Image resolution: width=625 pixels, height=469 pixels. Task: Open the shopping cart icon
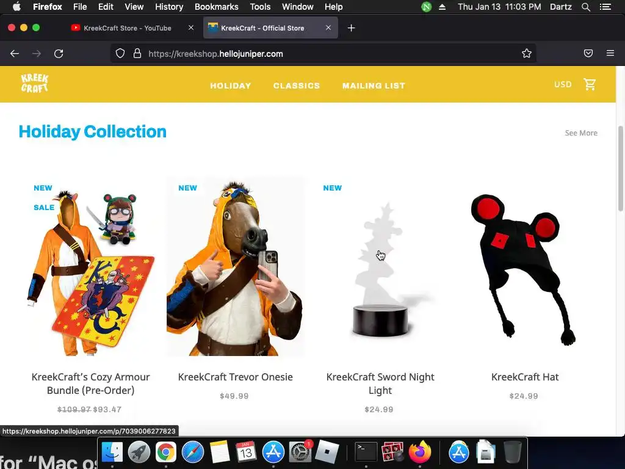(x=590, y=84)
